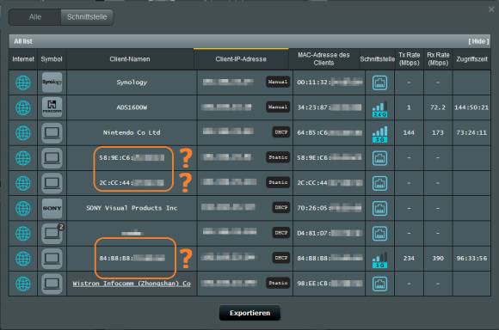The image size is (499, 330).
Task: Click the wired interface icon in 2C:CC:44 row
Action: [x=379, y=183]
